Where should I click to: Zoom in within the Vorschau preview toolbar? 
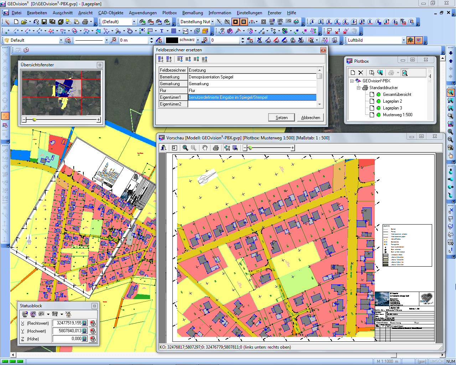coord(185,148)
